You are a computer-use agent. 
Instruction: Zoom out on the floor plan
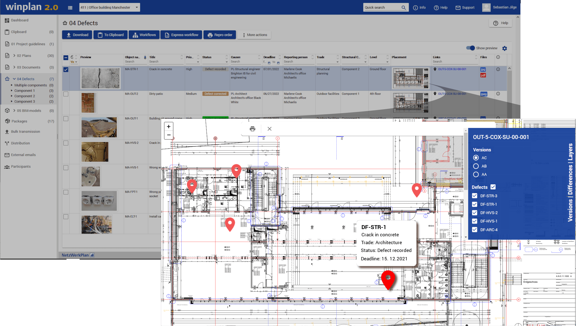[169, 135]
